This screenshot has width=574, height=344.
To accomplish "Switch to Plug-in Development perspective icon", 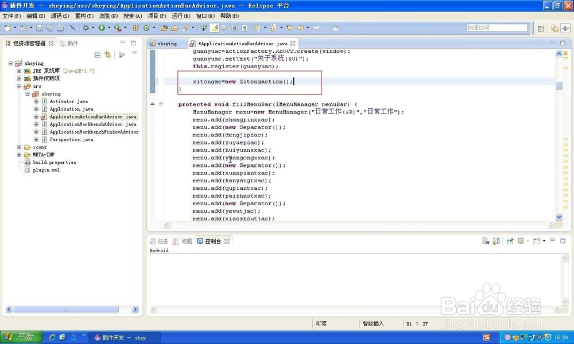I will click(565, 28).
